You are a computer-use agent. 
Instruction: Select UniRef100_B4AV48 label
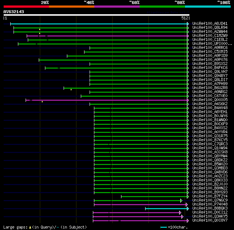pyautogui.click(x=210, y=108)
